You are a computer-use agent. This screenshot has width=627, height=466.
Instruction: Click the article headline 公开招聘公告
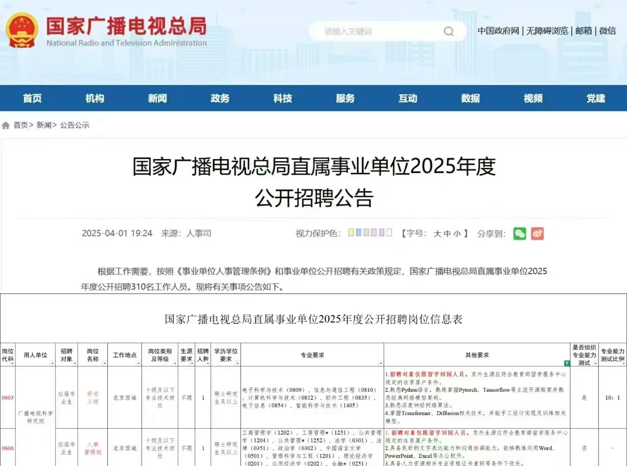(x=314, y=198)
